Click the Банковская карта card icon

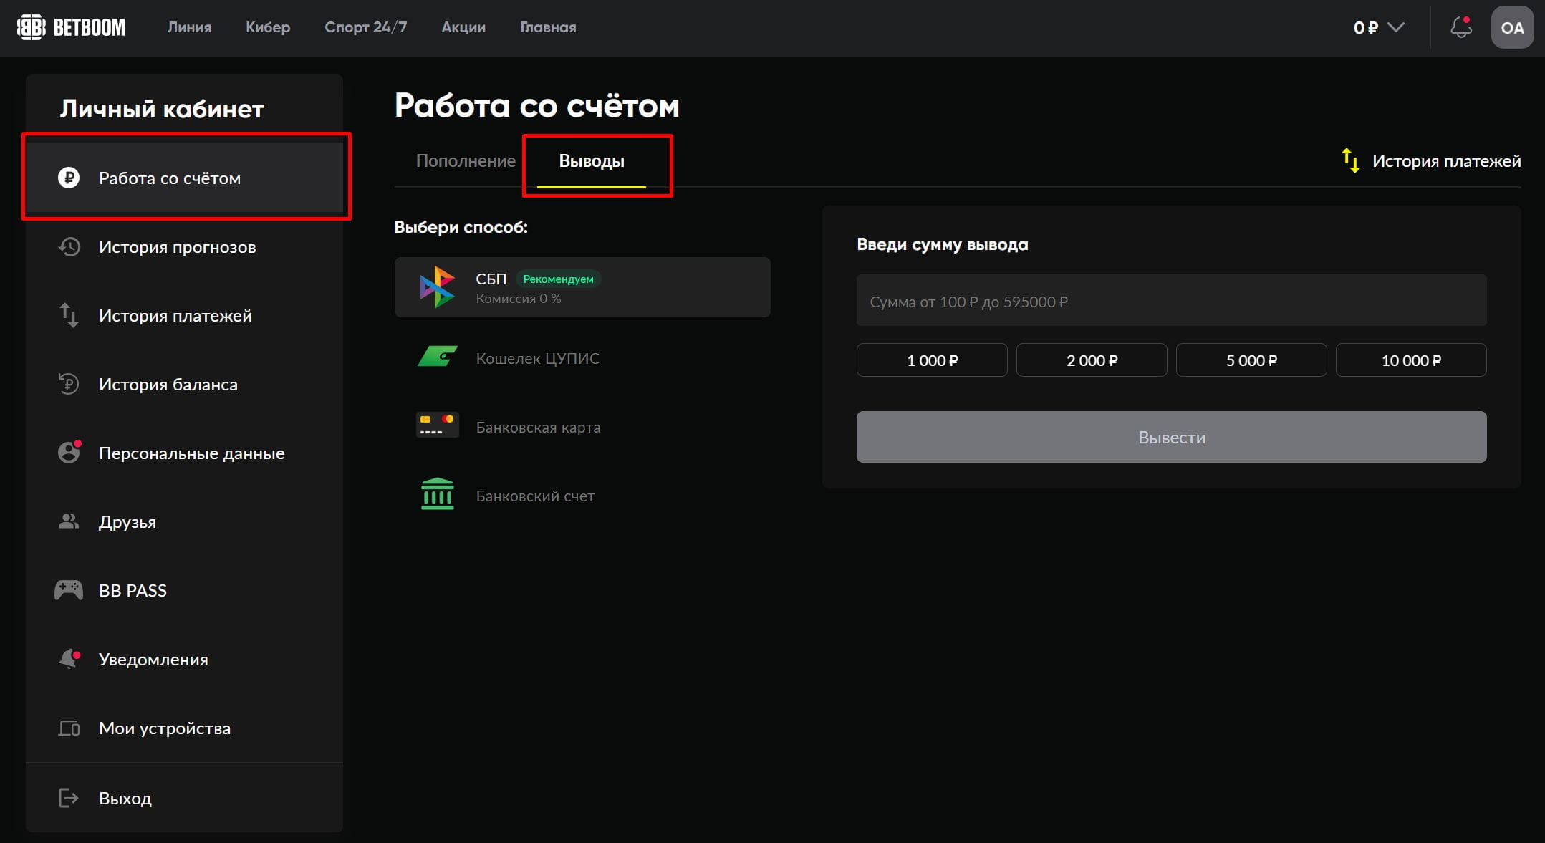pyautogui.click(x=438, y=425)
